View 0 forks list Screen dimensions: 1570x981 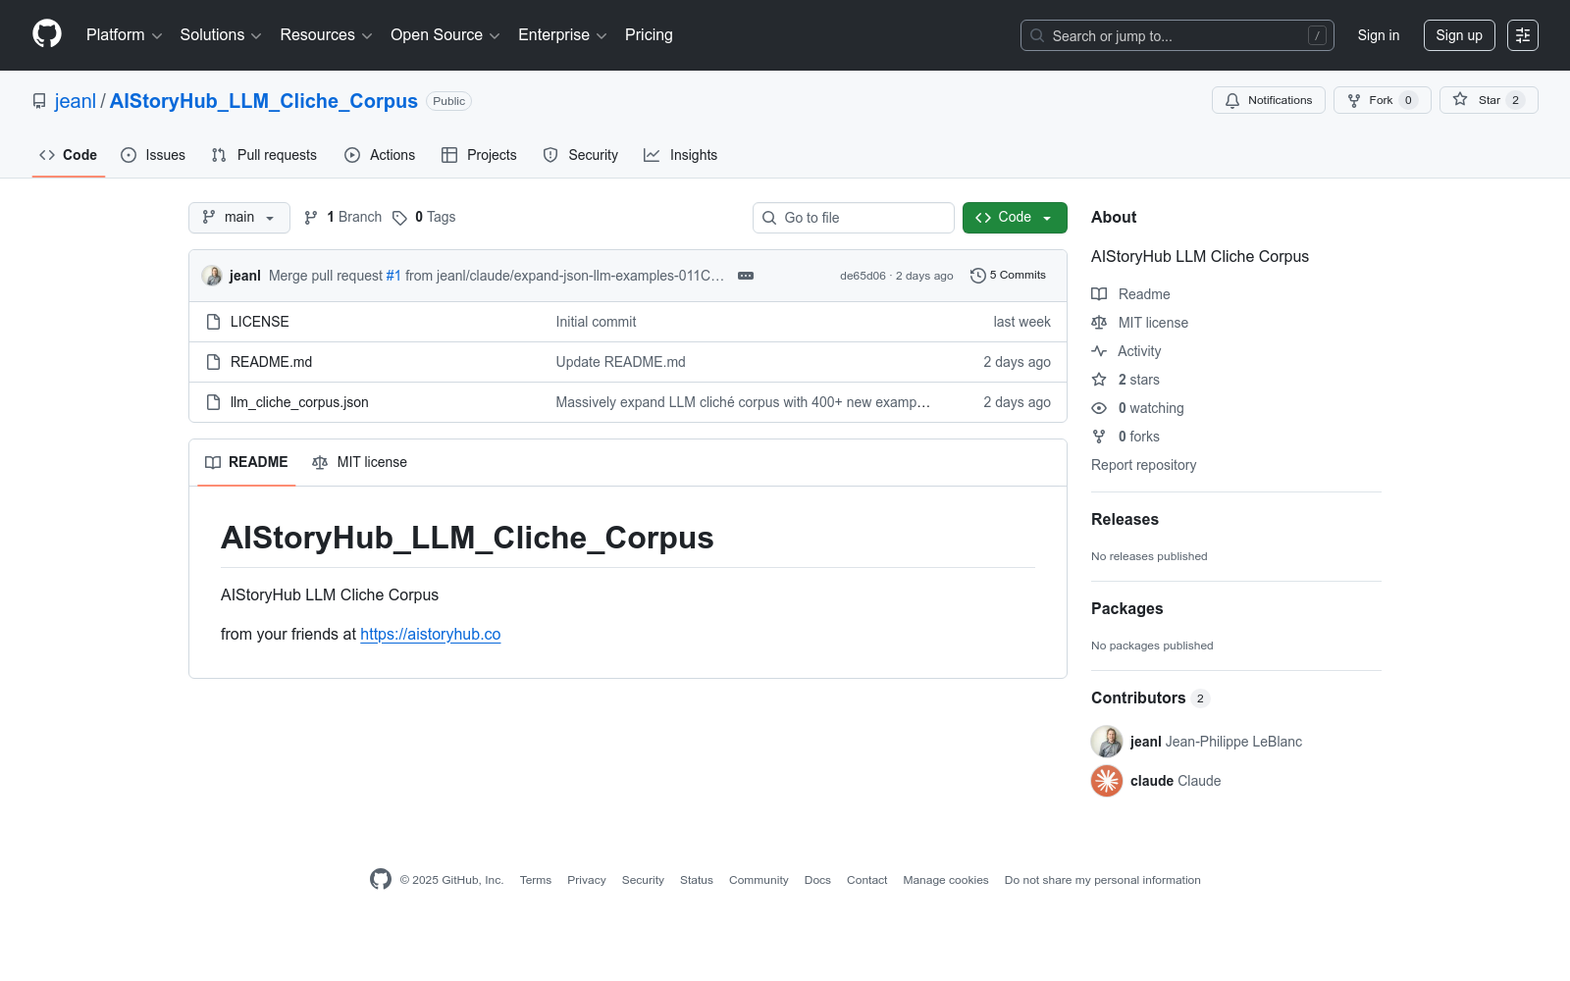tap(1125, 437)
